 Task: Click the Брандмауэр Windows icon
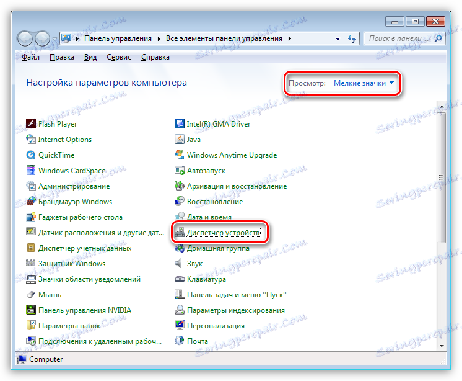pos(31,202)
